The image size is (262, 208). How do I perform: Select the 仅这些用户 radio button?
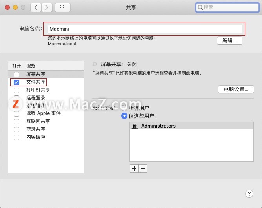coord(124,116)
